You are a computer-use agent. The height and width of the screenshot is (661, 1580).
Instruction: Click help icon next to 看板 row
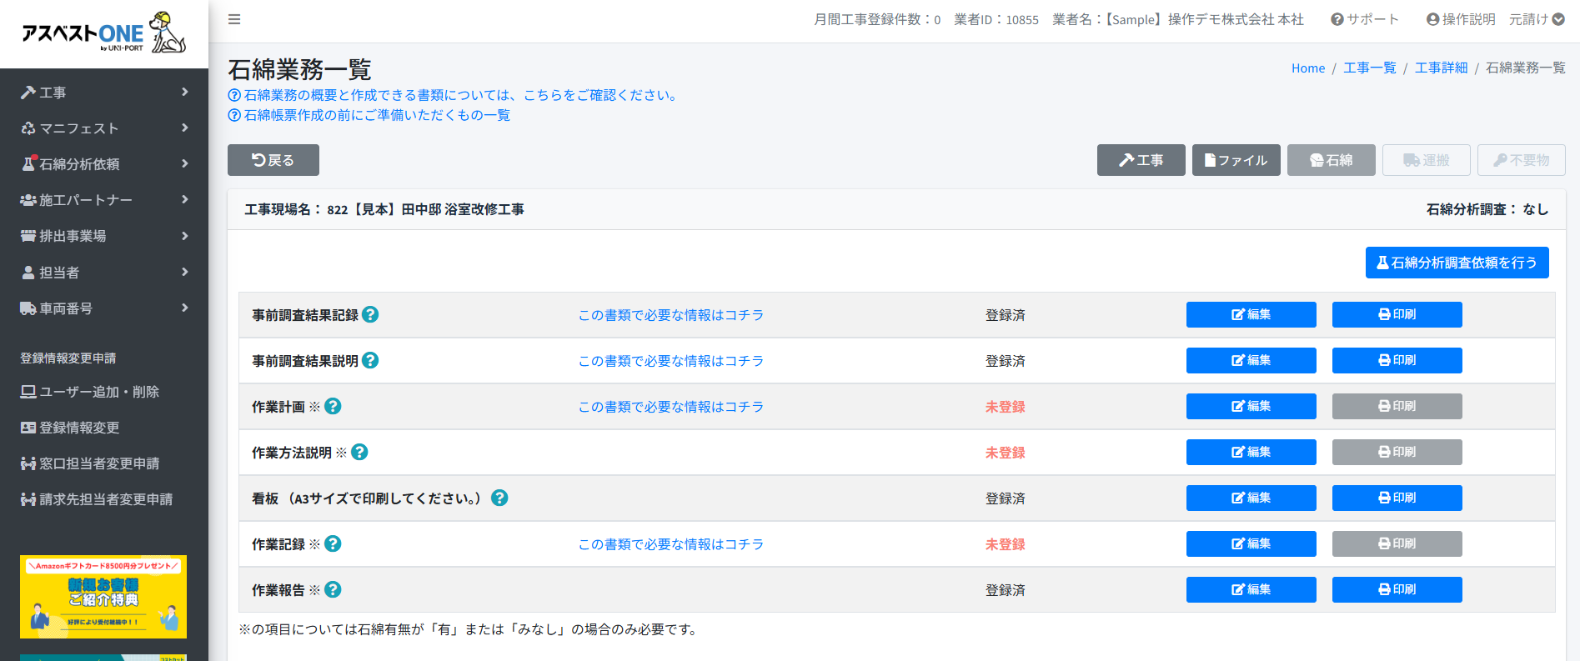pos(499,498)
